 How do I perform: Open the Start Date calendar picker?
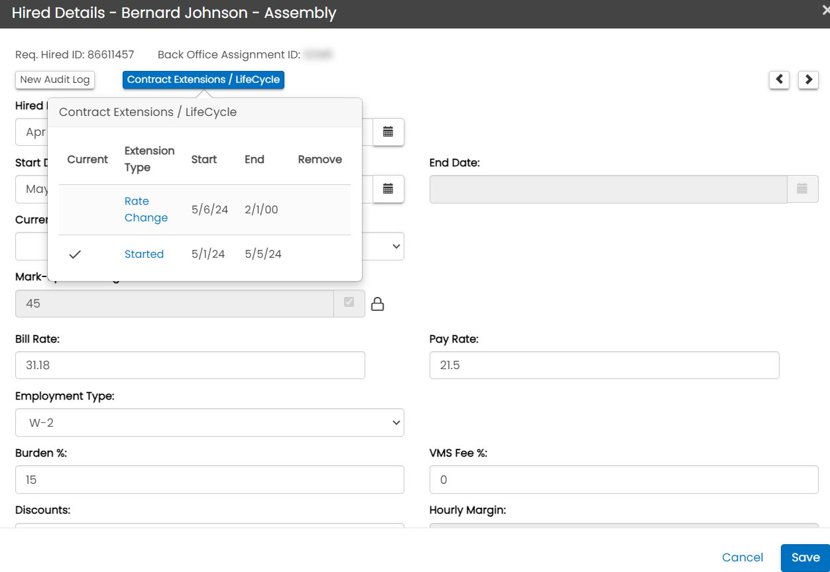click(x=388, y=189)
